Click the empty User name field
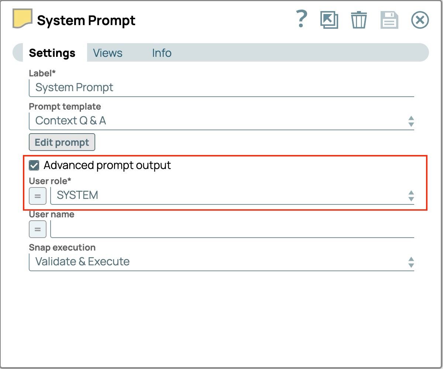The width and height of the screenshot is (443, 369). (x=232, y=229)
